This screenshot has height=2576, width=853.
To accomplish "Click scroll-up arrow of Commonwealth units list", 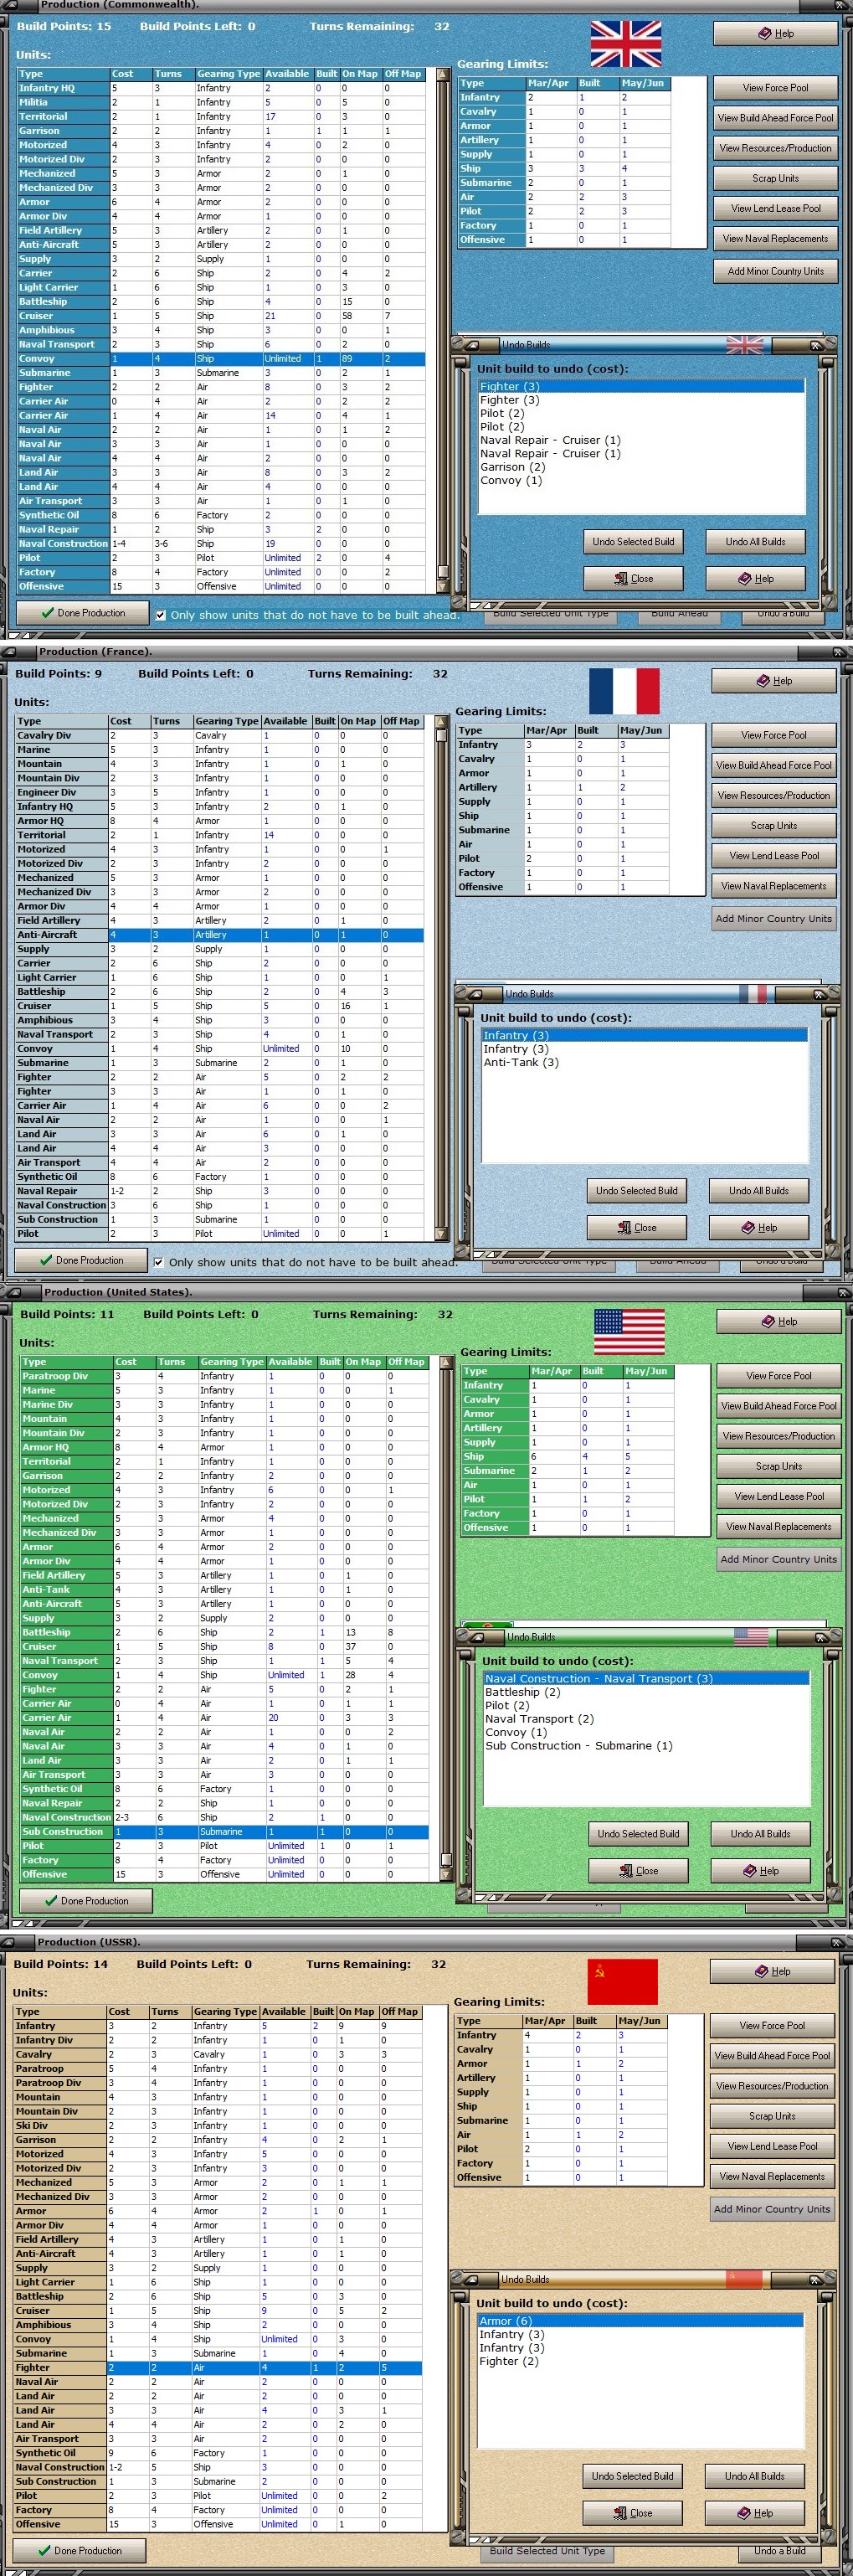I will (443, 74).
